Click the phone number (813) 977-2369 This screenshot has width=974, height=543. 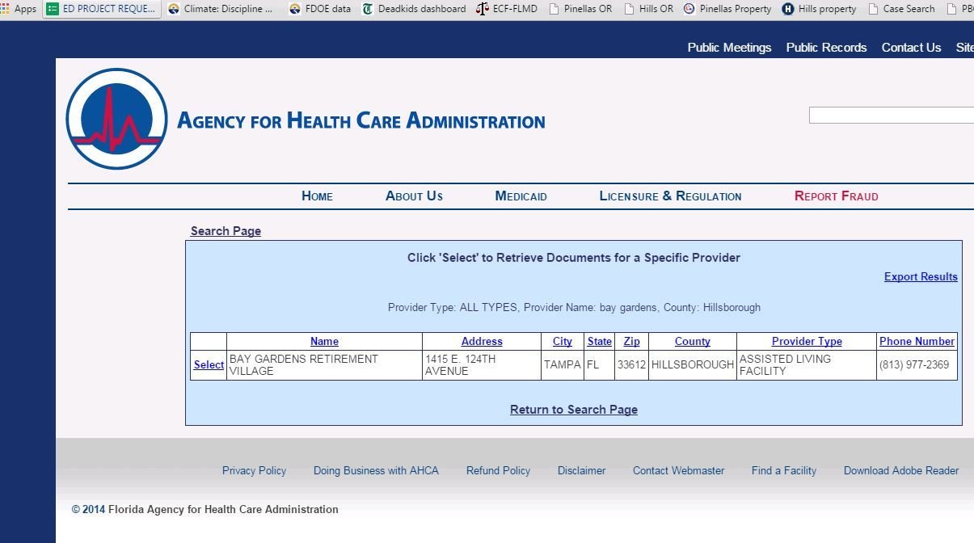(x=914, y=365)
